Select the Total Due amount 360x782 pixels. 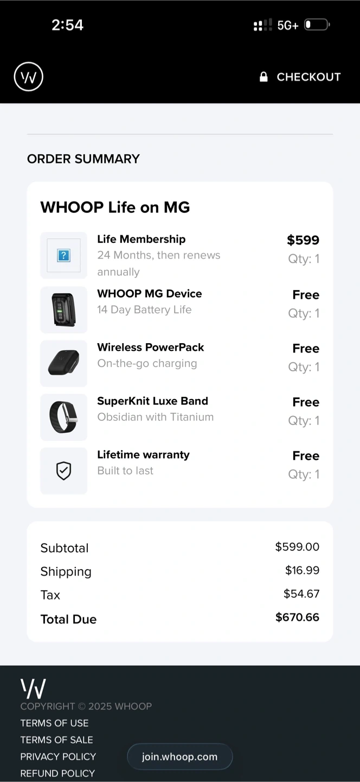point(297,617)
